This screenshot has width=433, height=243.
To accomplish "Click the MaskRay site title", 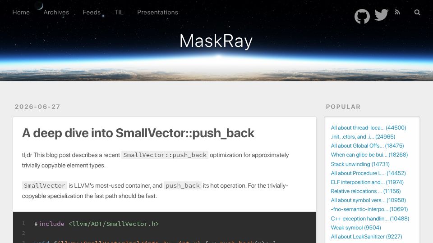I will [216, 41].
